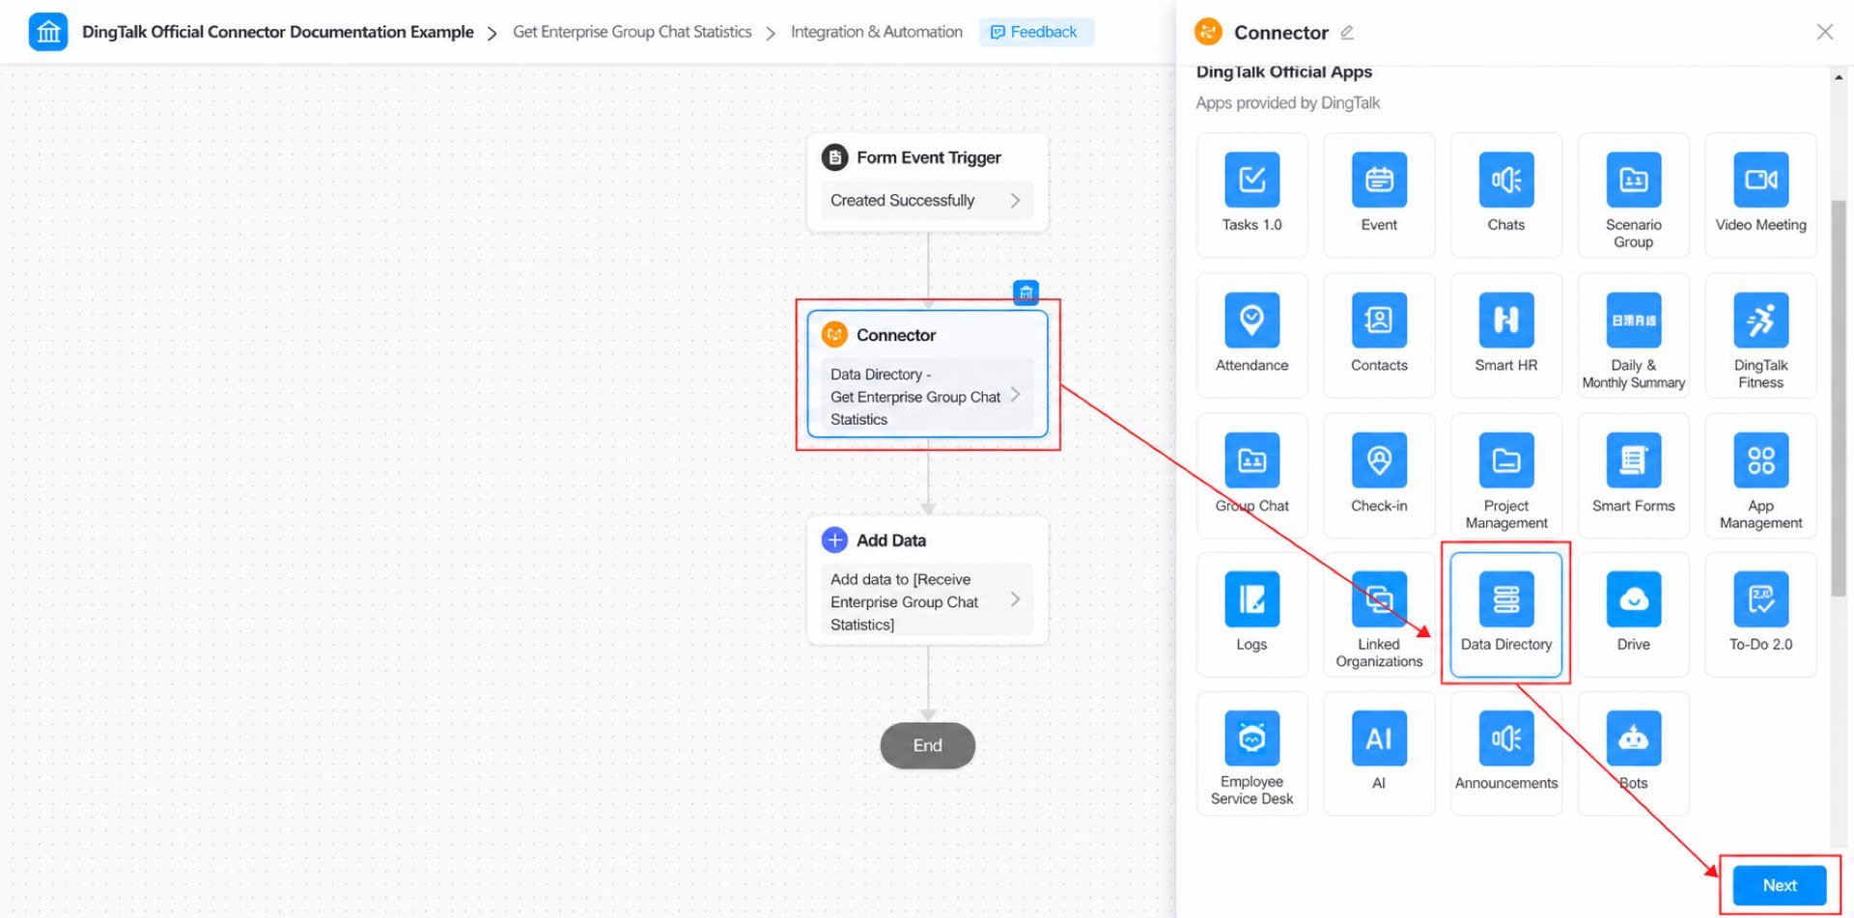
Task: Choose the Video Meeting app
Action: tap(1760, 195)
